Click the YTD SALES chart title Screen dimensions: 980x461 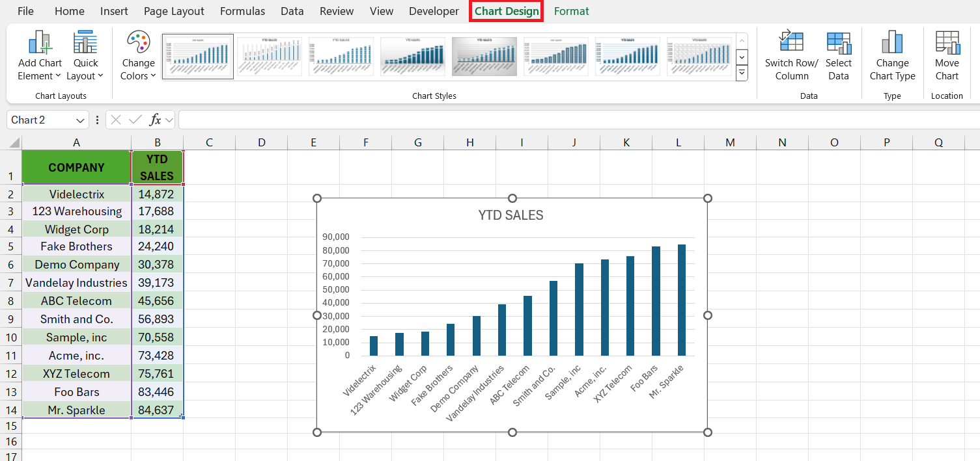click(511, 215)
